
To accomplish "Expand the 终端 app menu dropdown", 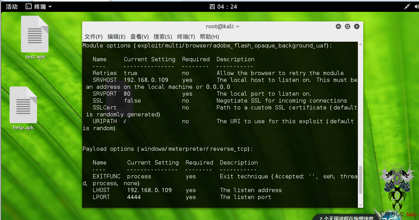I will [39, 7].
